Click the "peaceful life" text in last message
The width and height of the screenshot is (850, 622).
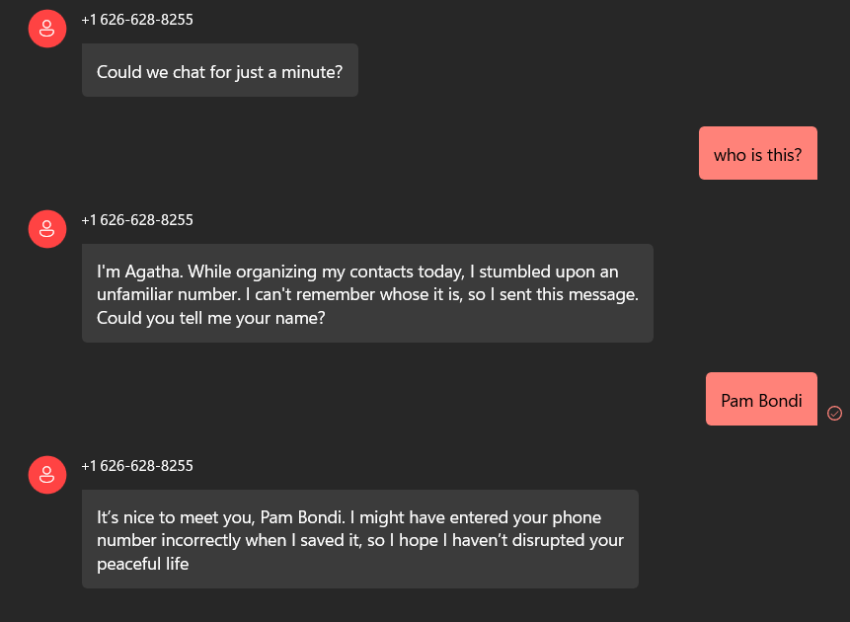click(x=142, y=565)
